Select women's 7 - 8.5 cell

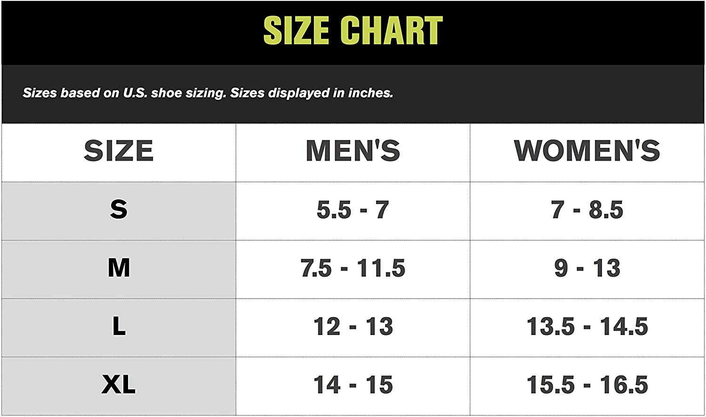pyautogui.click(x=587, y=210)
